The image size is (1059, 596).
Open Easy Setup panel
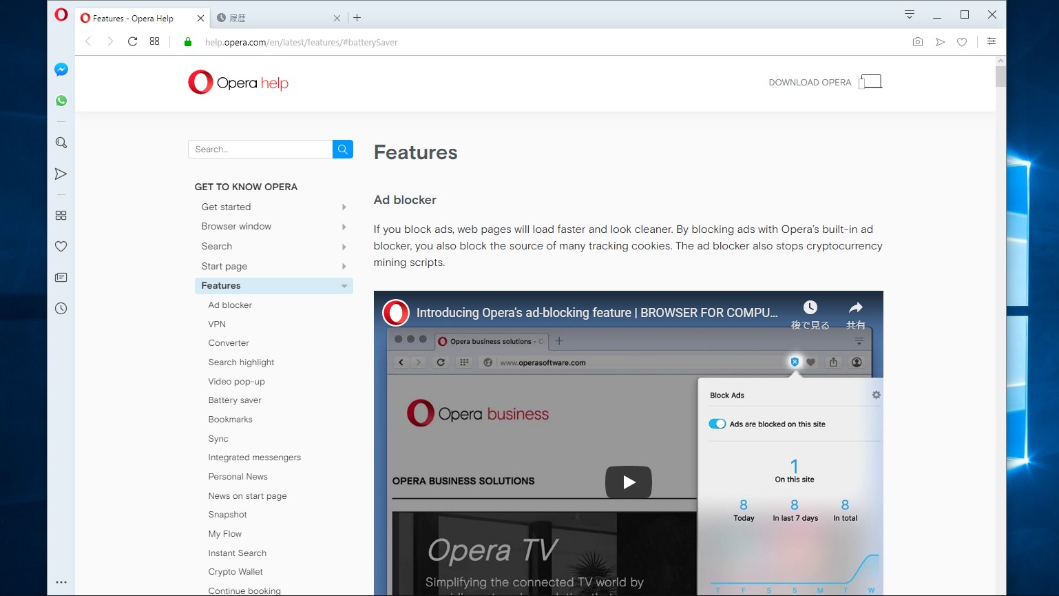tap(992, 42)
